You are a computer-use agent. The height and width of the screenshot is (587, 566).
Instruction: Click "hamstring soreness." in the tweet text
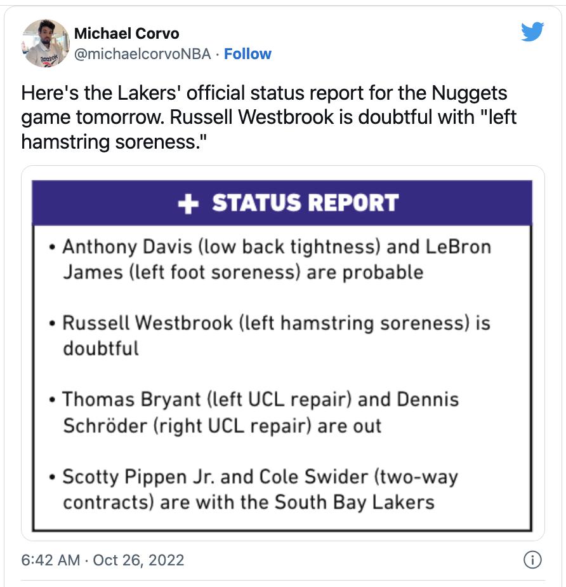click(115, 141)
